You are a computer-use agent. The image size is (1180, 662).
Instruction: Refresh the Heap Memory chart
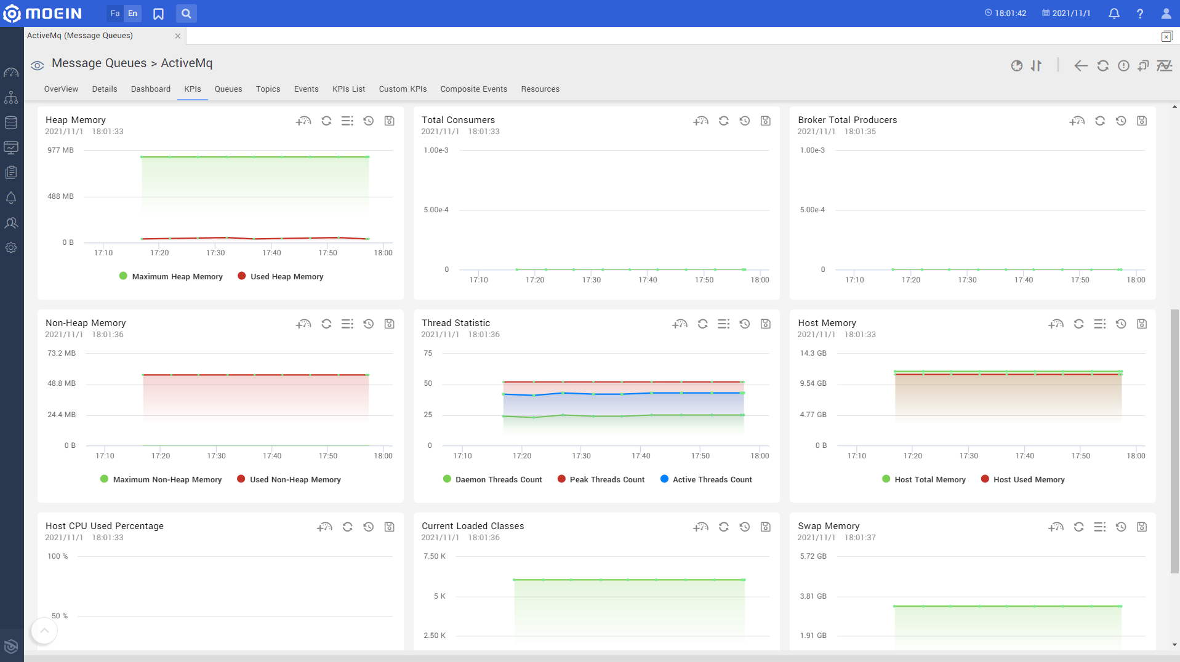(326, 121)
